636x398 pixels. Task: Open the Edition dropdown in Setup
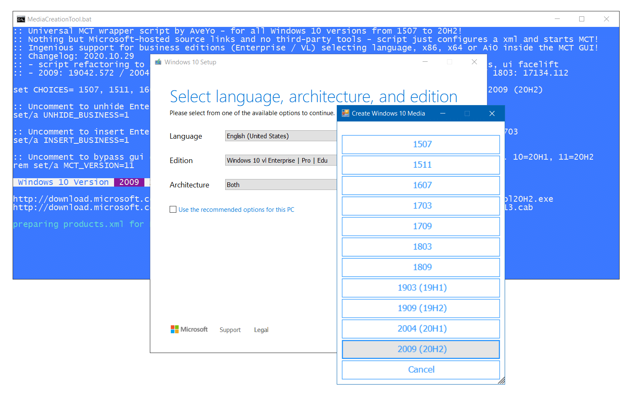coord(281,160)
